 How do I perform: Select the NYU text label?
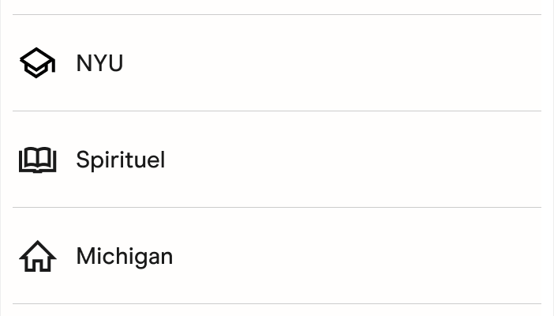[x=99, y=63]
